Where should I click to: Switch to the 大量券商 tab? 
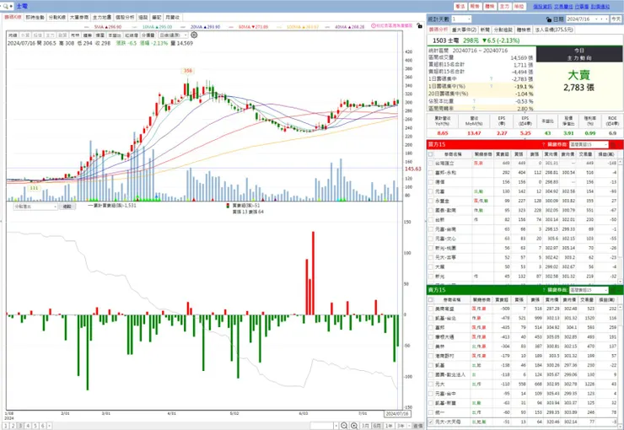79,18
